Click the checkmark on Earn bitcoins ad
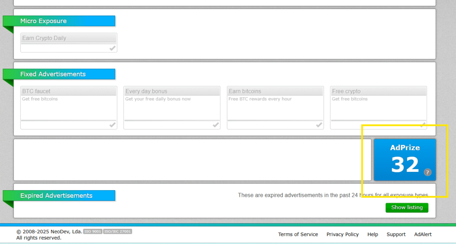 pos(319,125)
